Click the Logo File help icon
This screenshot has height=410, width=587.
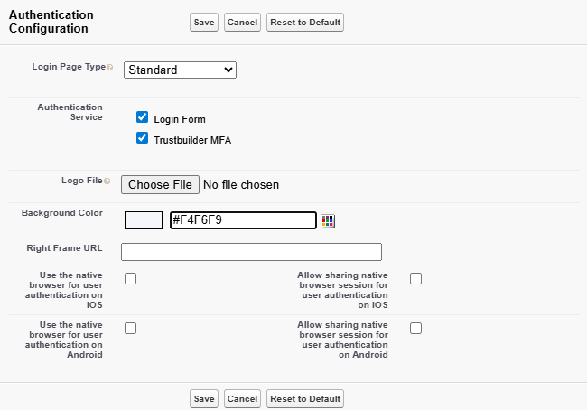pyautogui.click(x=107, y=182)
